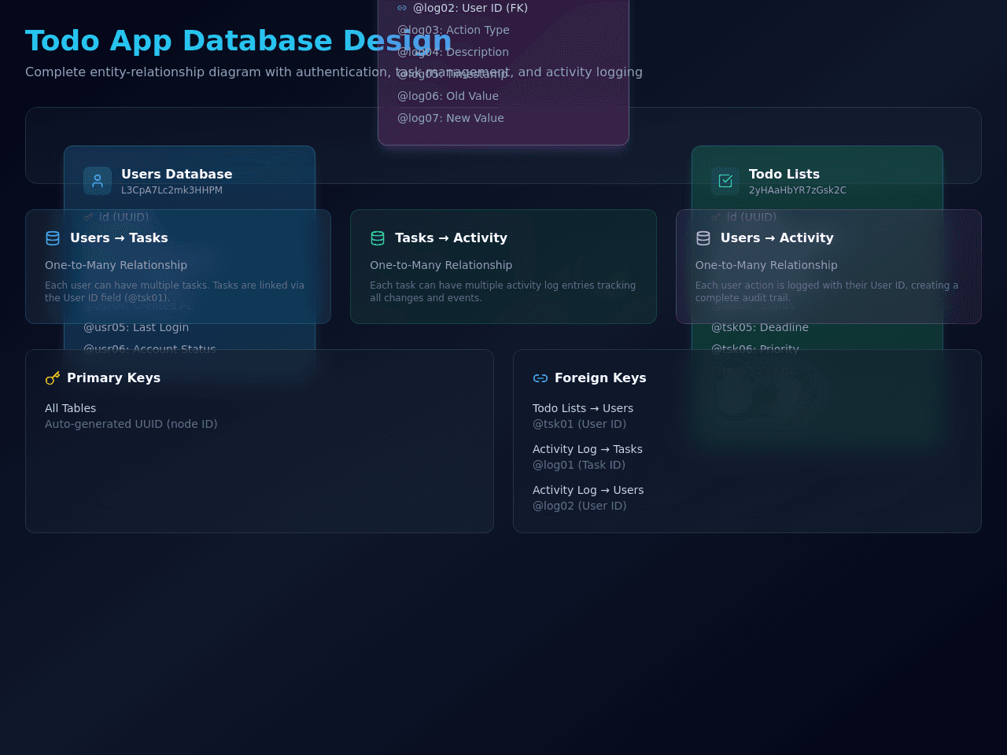Click the @usr05: Last Login field
1007x755 pixels.
point(136,327)
